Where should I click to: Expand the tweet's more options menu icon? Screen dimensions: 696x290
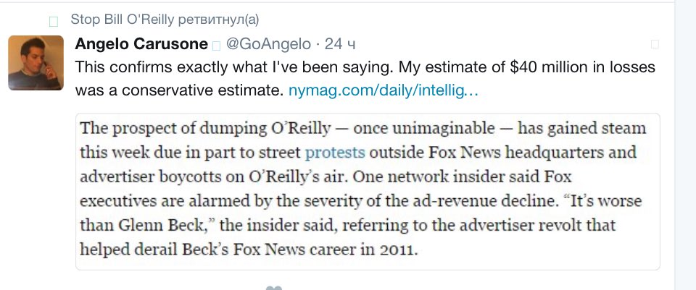(655, 44)
